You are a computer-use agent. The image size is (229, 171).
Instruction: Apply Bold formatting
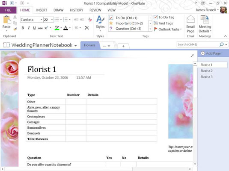click(x=23, y=28)
